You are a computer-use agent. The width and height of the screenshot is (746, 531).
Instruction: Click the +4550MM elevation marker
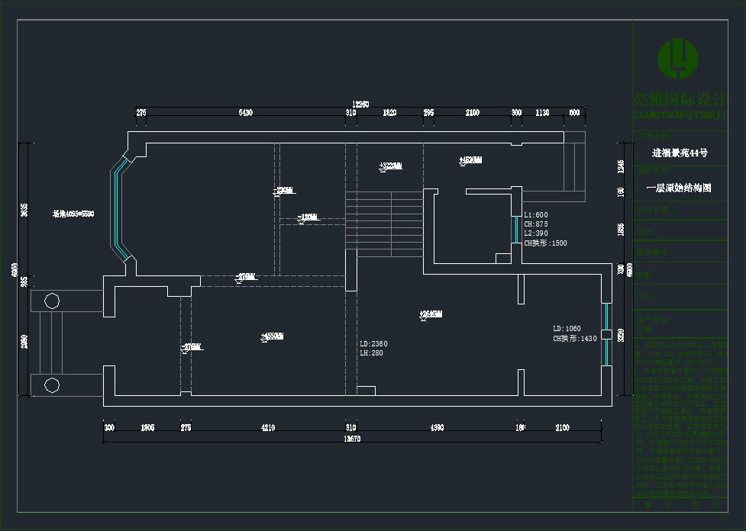click(272, 336)
